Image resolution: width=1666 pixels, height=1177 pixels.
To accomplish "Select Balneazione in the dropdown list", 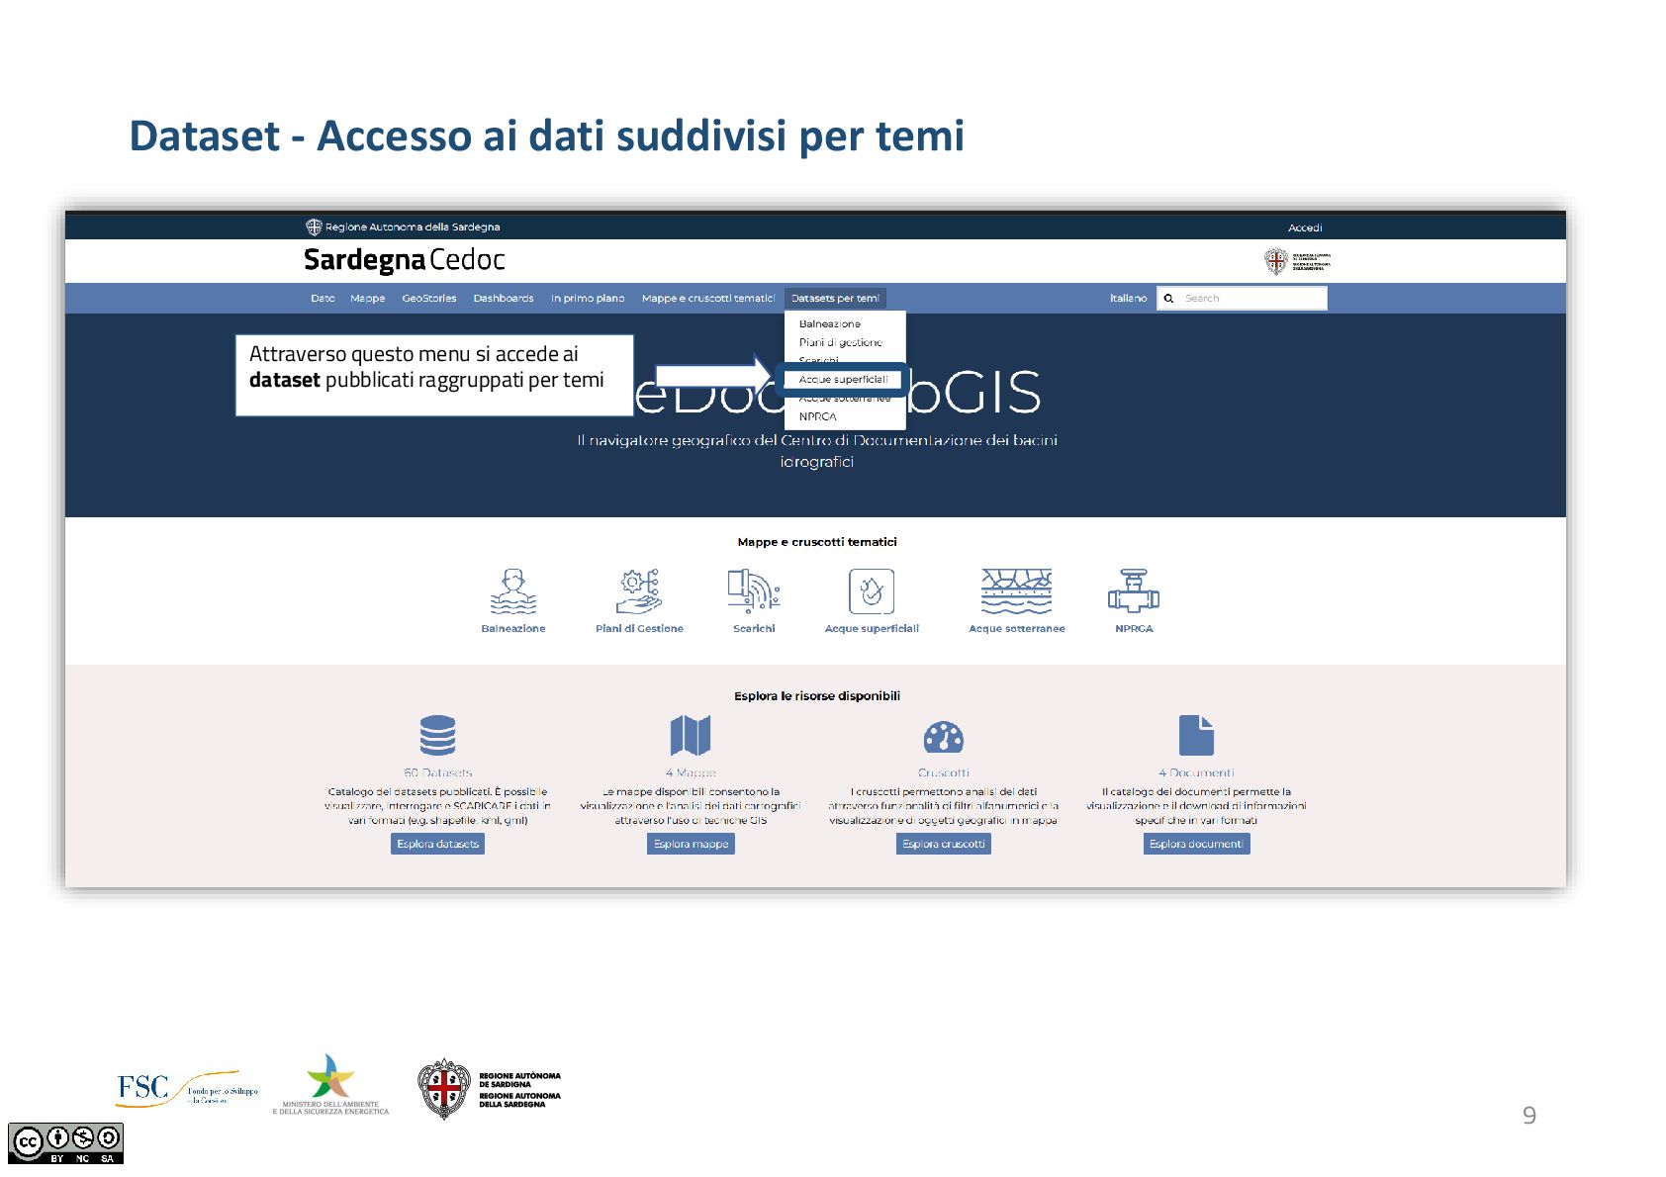I will tap(830, 323).
